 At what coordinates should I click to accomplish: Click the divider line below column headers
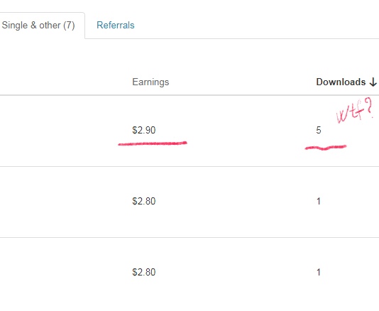(x=189, y=95)
